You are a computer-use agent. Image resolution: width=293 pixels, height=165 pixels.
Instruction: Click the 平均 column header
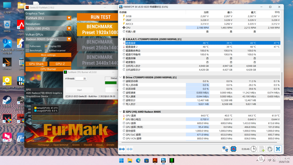[x=277, y=12]
